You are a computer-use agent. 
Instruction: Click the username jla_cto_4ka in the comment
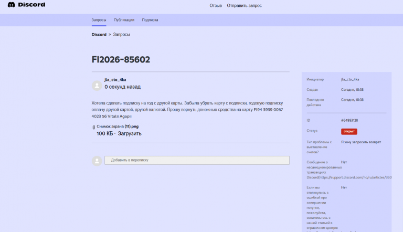(115, 80)
